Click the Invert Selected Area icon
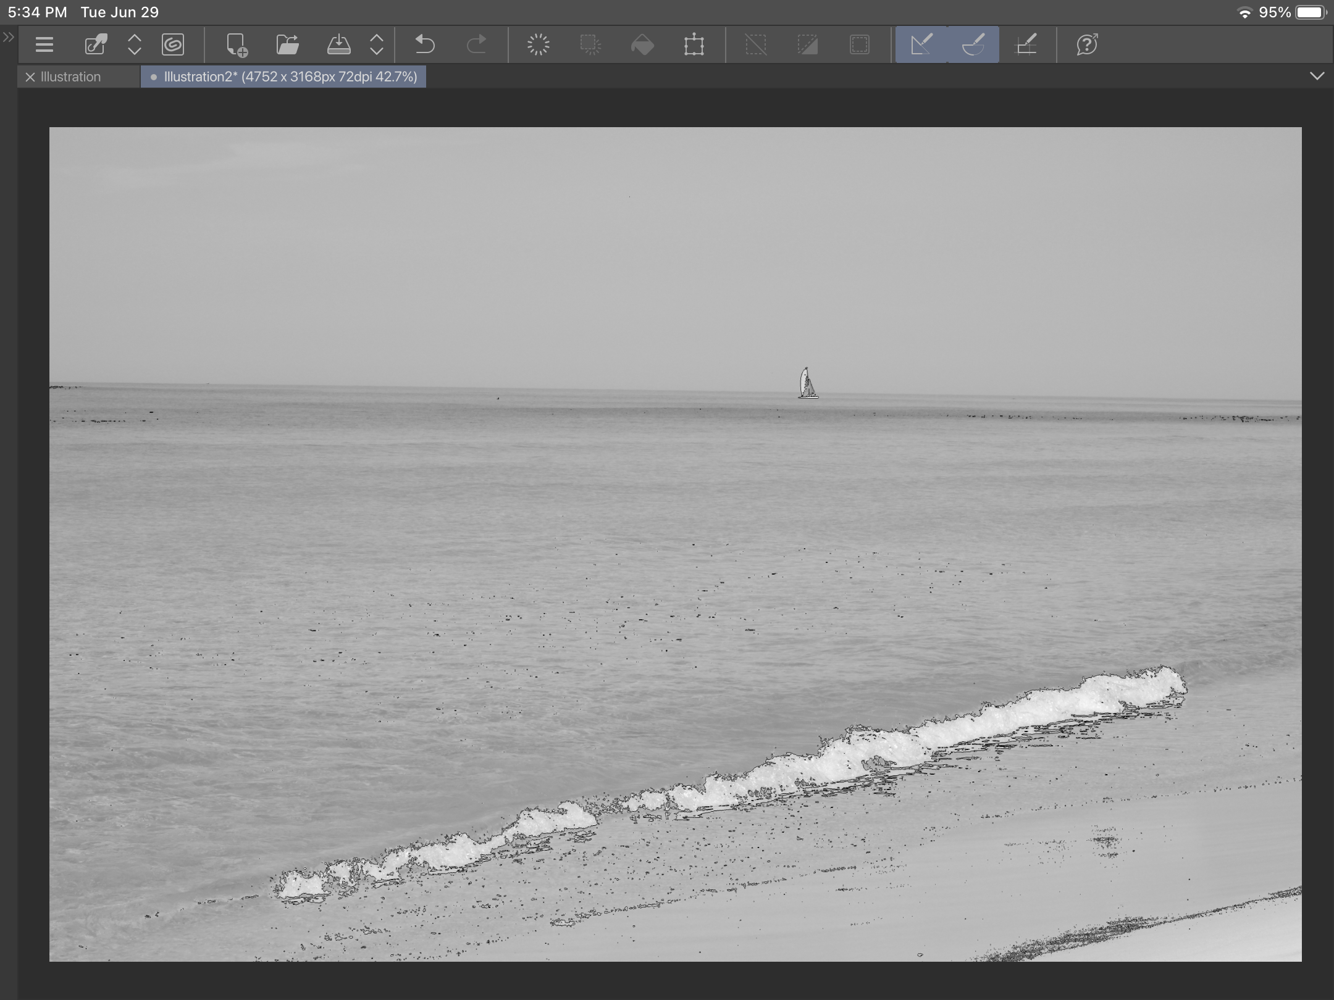The height and width of the screenshot is (1000, 1334). [808, 44]
